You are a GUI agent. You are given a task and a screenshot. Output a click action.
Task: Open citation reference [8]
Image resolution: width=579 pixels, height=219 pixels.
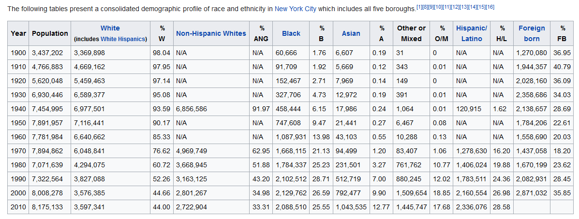(425, 7)
